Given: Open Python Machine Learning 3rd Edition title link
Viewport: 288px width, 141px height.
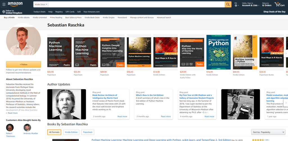Looking at the screenshot, I should coord(161,140).
